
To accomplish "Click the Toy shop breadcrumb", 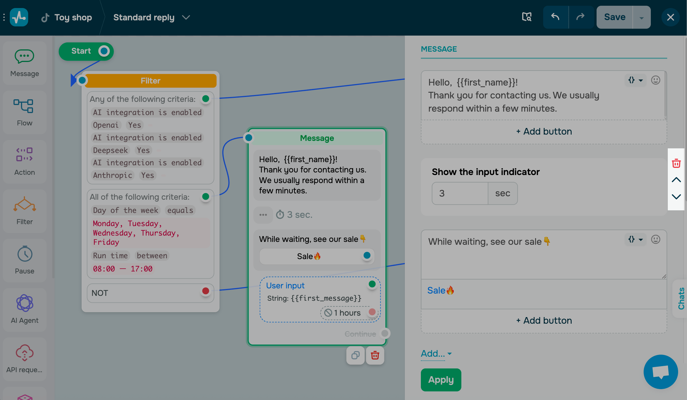I will pyautogui.click(x=73, y=18).
